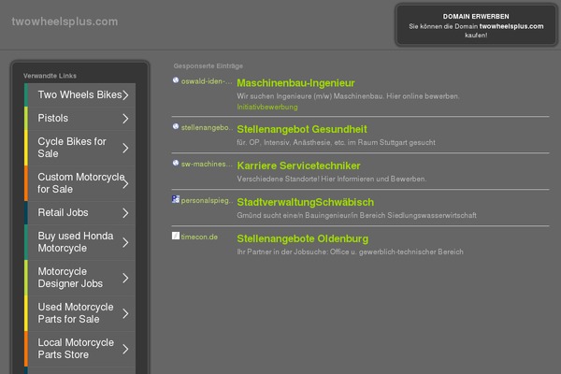Click the favicon beside personalspieg
561x374 pixels.
[x=176, y=199]
